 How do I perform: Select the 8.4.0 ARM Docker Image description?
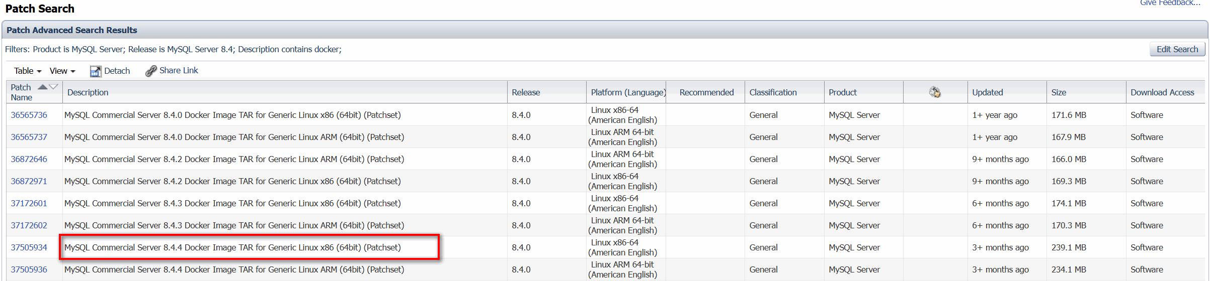[x=234, y=137]
